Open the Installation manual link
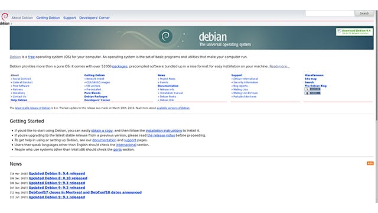 [x=171, y=93]
